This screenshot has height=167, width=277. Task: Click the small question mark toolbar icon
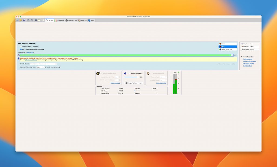pos(44,20)
